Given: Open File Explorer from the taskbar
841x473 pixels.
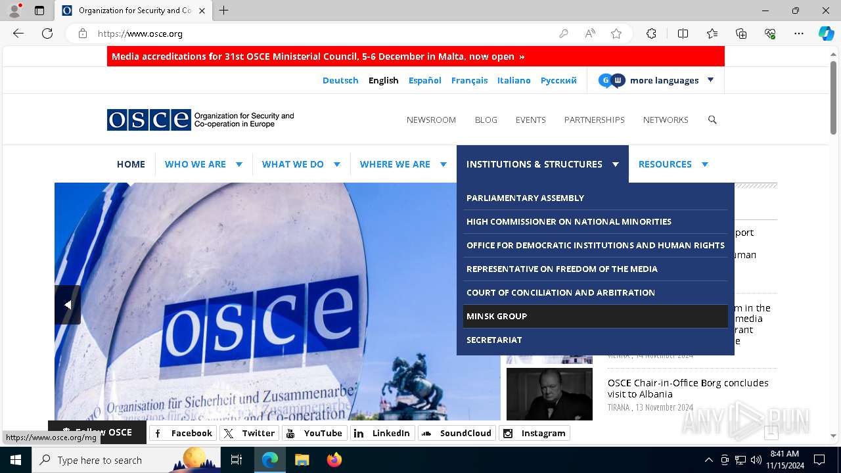Looking at the screenshot, I should (302, 460).
